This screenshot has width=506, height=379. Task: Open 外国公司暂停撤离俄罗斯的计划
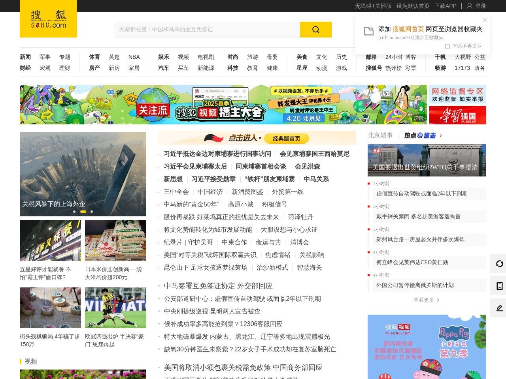(415, 285)
